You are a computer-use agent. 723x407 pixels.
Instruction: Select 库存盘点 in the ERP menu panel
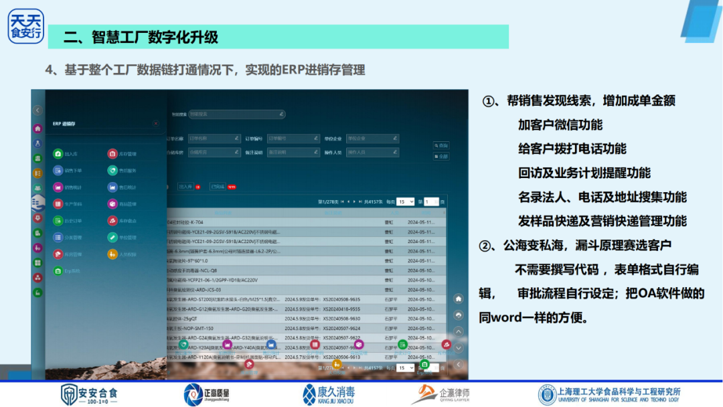(x=123, y=221)
